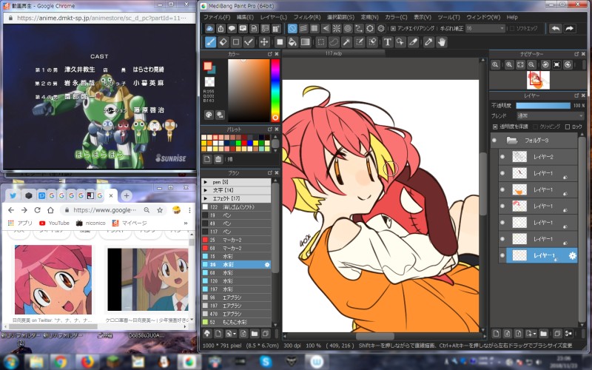Select the Lasso selection tool

point(334,42)
